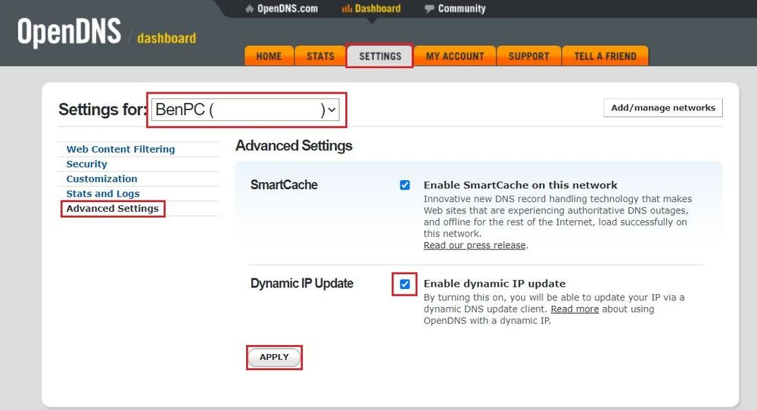757x410 pixels.
Task: Switch to the HOME tab
Action: tap(269, 57)
